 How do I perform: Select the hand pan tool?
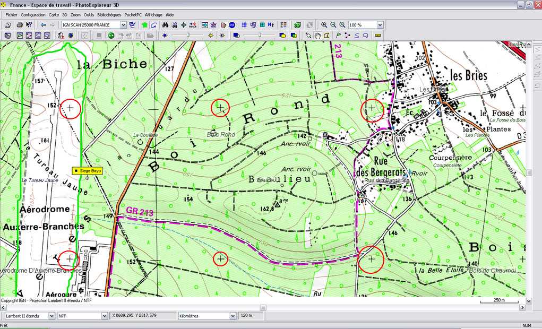point(317,35)
